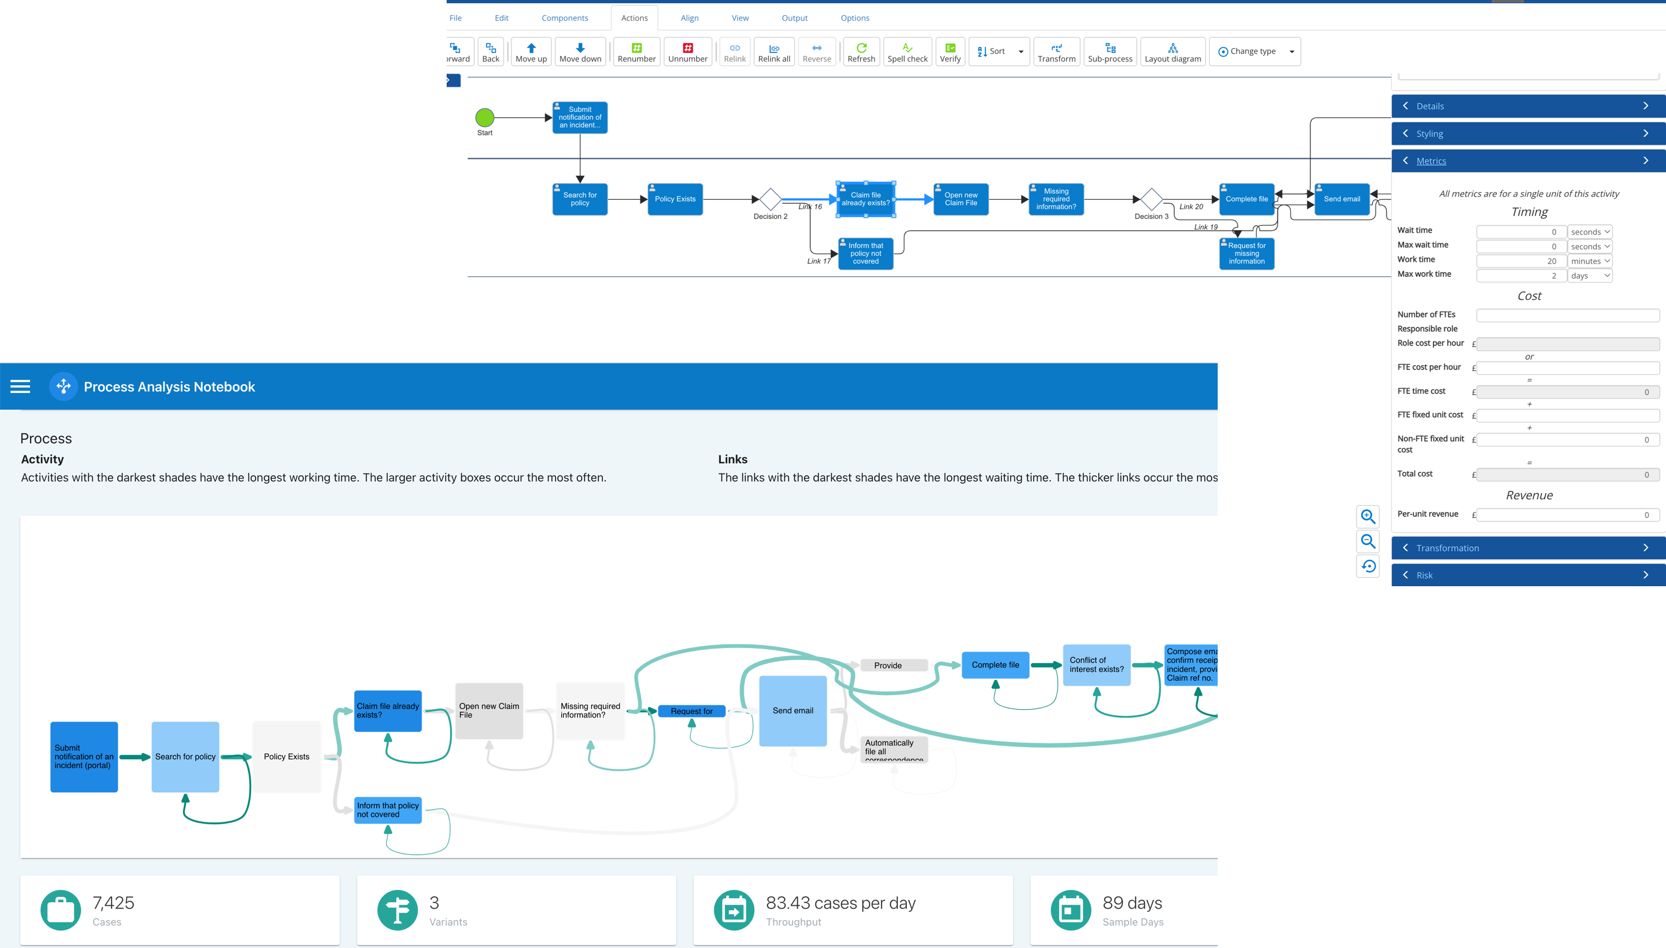The width and height of the screenshot is (1666, 948).
Task: Click the Per-unit revenue field
Action: click(x=1567, y=515)
